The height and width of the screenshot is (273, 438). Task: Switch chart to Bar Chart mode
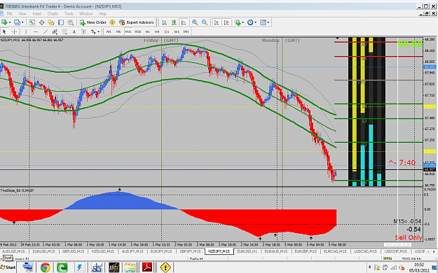164,22
